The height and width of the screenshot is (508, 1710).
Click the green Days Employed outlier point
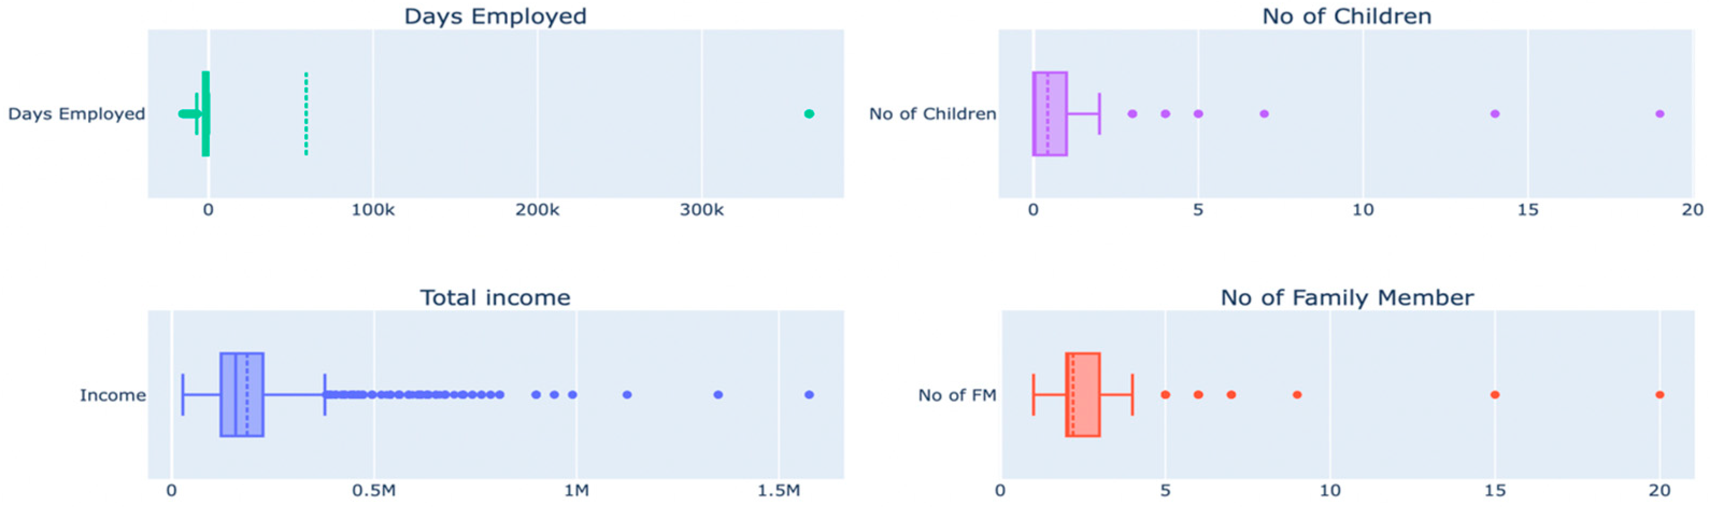pos(809,114)
